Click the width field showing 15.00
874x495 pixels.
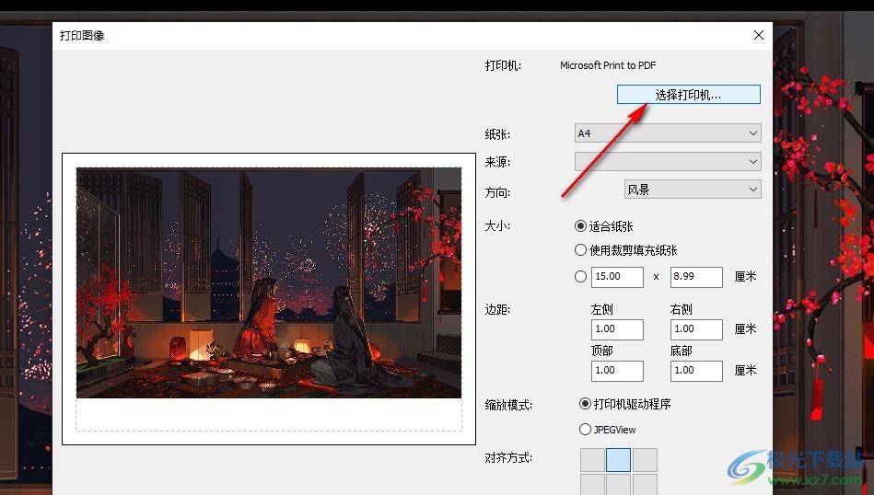click(x=617, y=277)
